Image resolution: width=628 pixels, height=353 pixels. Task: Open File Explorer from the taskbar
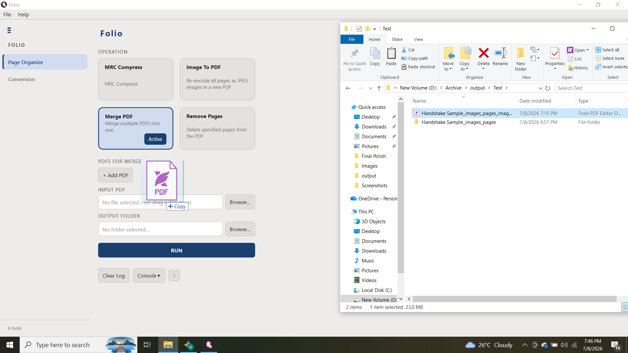click(x=168, y=345)
